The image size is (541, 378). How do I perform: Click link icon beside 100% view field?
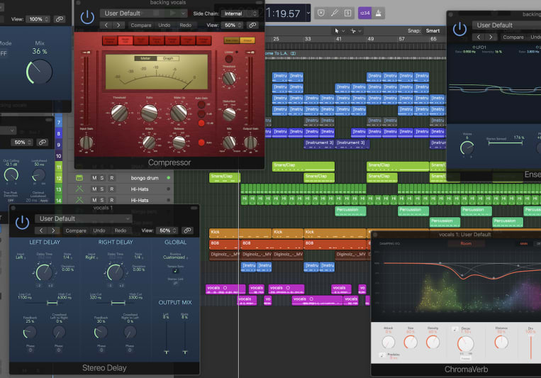tap(60, 19)
